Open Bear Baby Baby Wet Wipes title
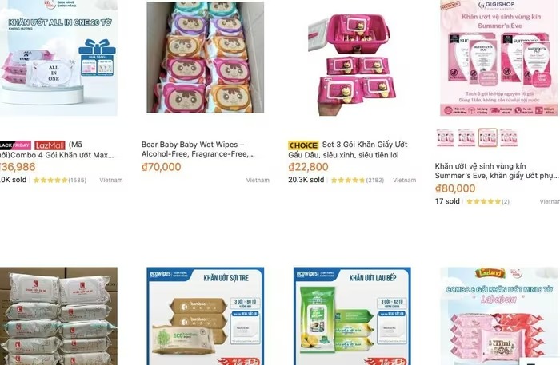The width and height of the screenshot is (560, 365). tap(198, 149)
